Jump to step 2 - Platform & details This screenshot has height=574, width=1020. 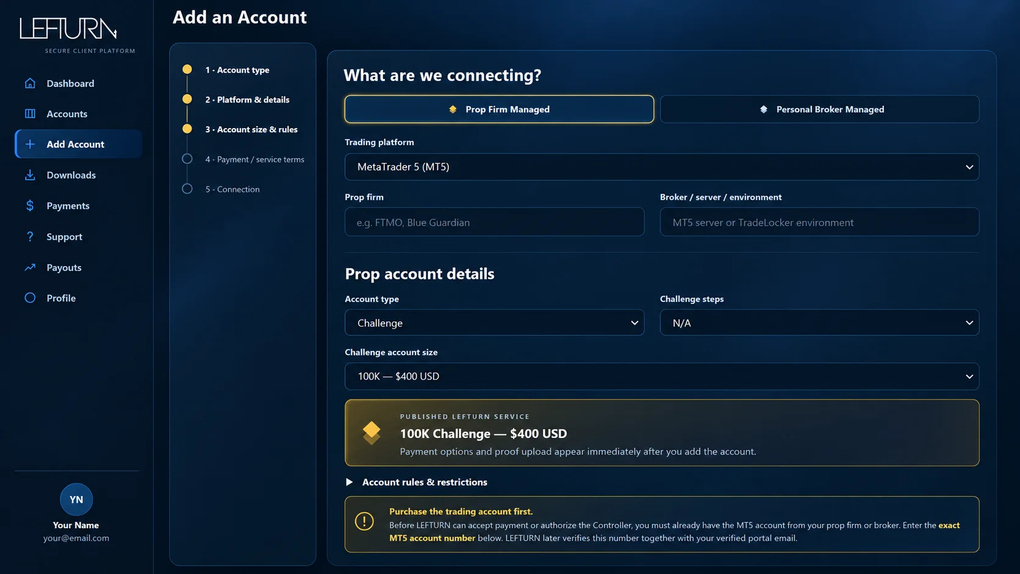tap(247, 99)
